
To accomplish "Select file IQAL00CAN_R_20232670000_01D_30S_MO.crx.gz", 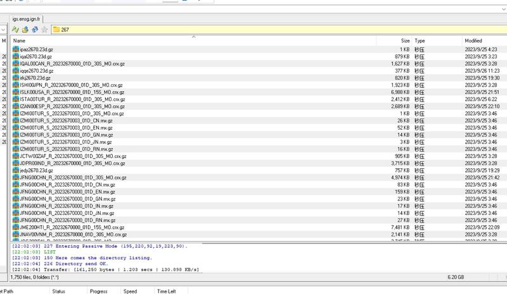I will coord(72,64).
